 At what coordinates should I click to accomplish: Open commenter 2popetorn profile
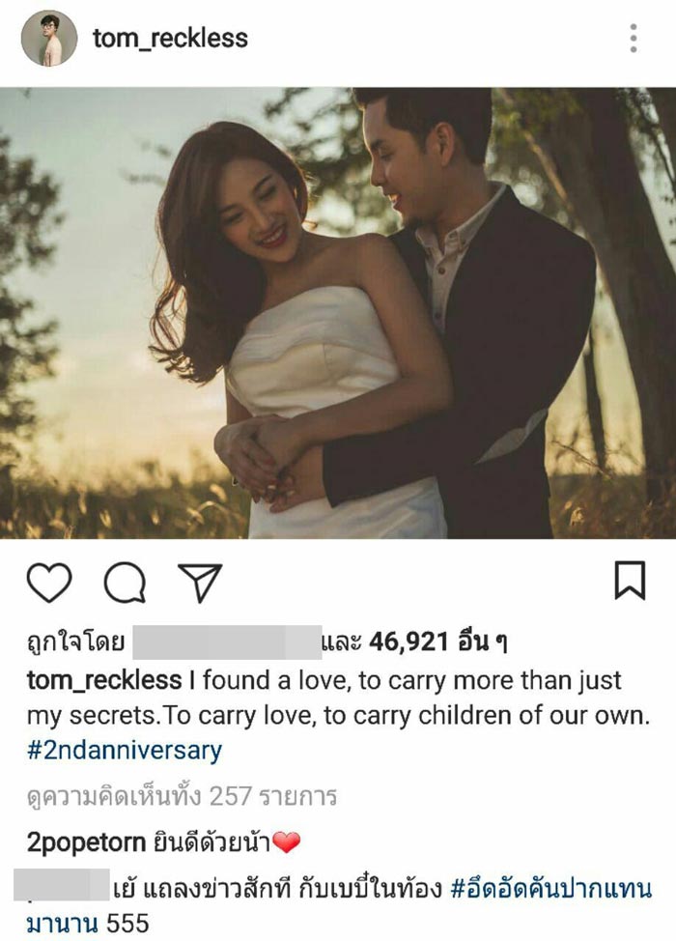86,842
